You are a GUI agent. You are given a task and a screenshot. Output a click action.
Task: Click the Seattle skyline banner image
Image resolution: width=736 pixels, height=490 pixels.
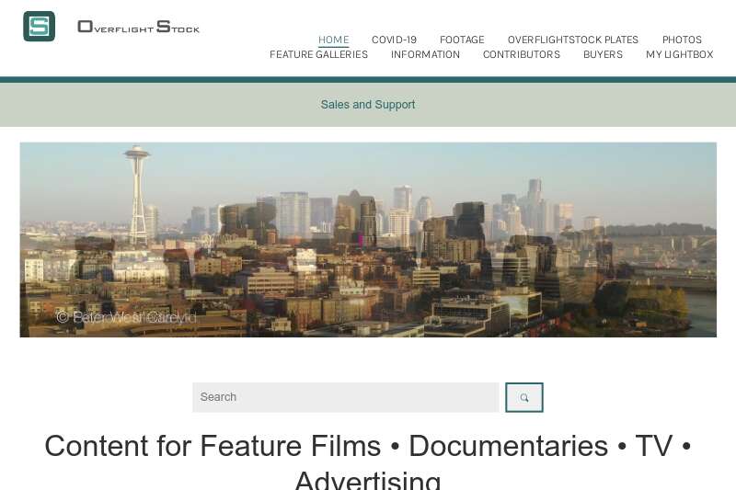(x=368, y=240)
